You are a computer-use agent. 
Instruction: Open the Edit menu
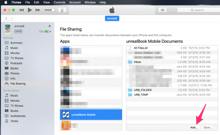[x=36, y=3]
